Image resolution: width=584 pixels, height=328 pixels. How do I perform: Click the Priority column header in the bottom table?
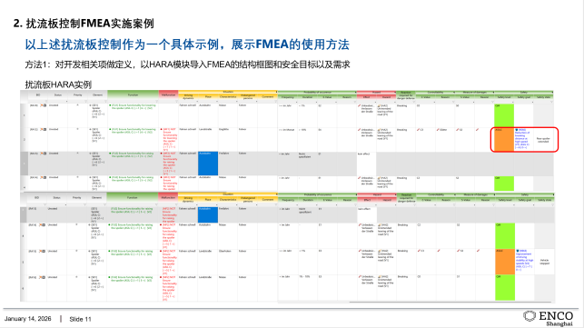coord(76,197)
